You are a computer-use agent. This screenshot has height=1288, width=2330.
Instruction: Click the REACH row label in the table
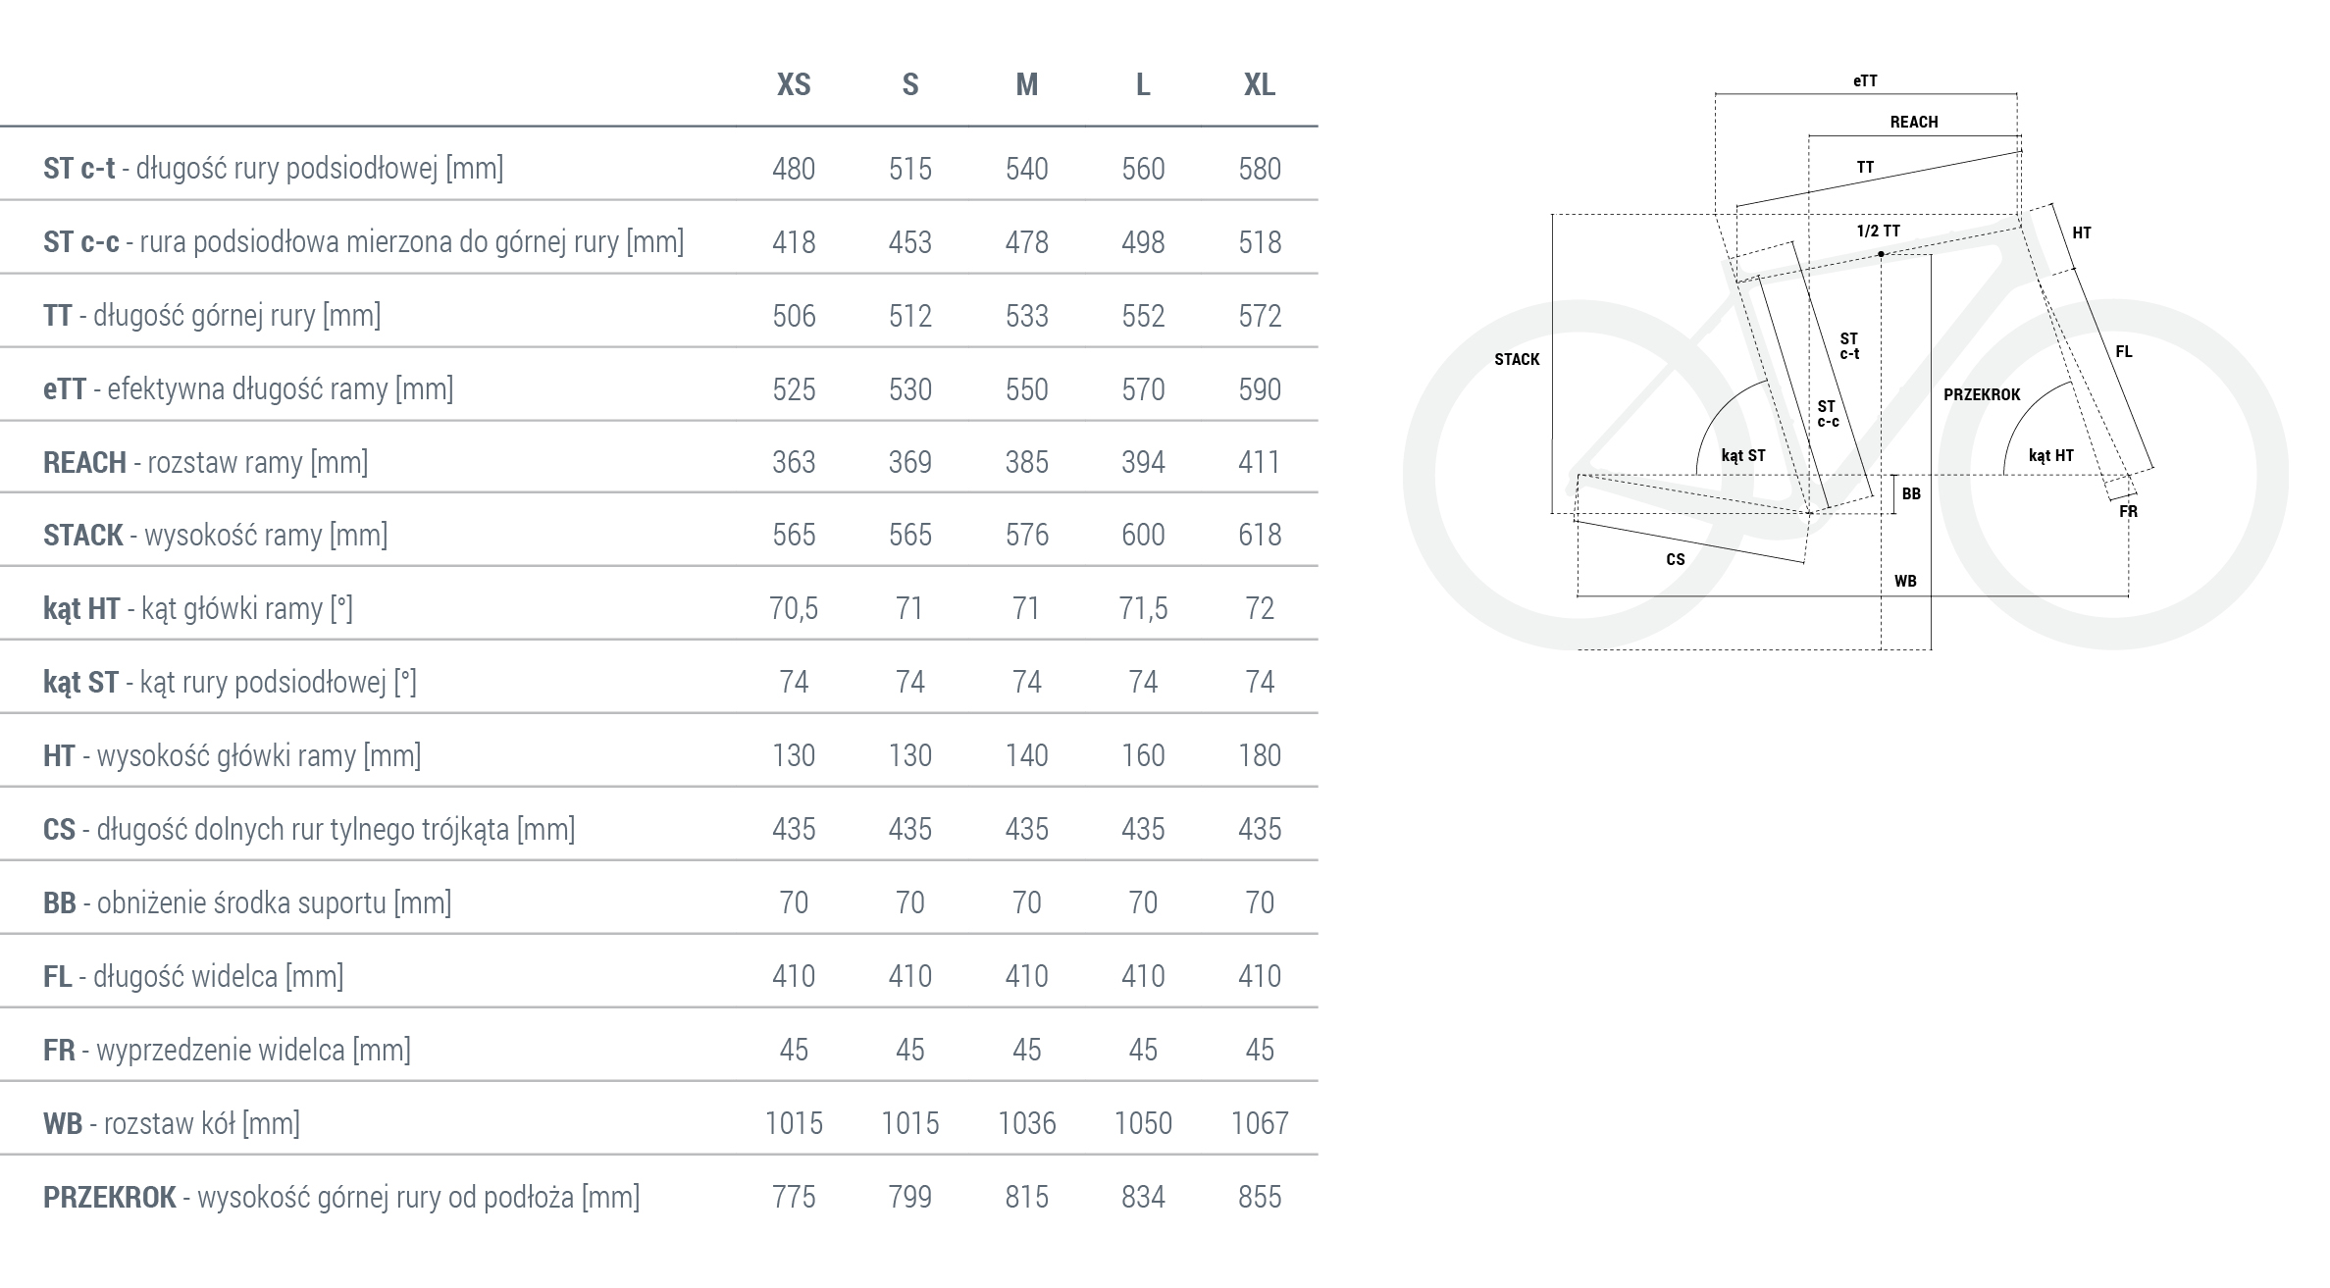point(205,462)
